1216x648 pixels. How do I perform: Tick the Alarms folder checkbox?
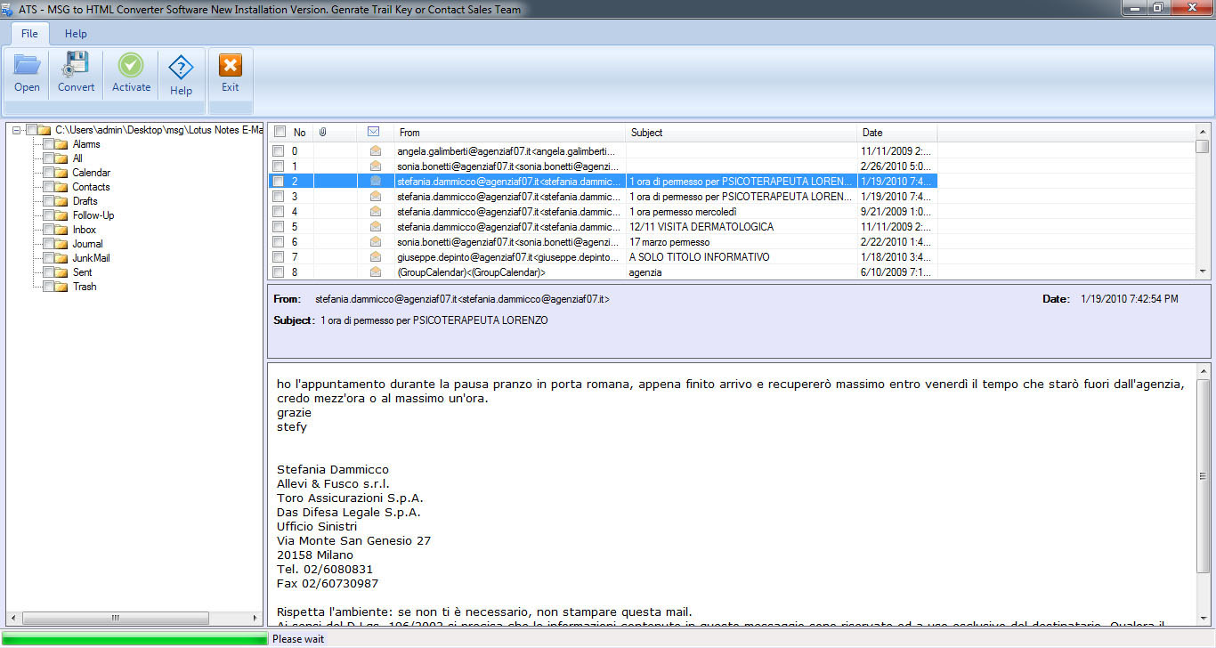(x=48, y=144)
